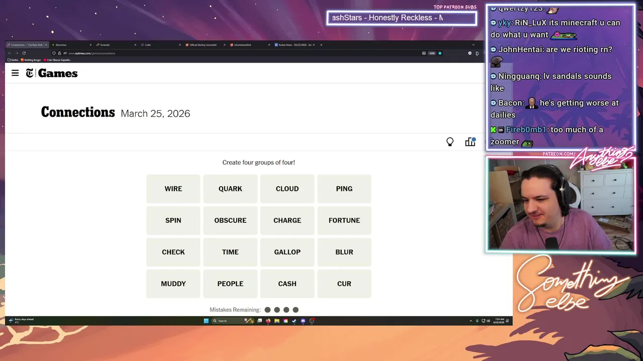Select the WIRE tile
This screenshot has width=643, height=361.
click(173, 189)
